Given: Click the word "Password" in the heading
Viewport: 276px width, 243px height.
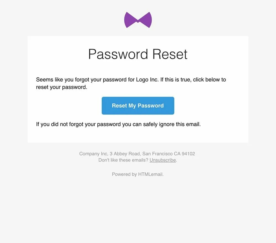Looking at the screenshot, I should pyautogui.click(x=118, y=54).
